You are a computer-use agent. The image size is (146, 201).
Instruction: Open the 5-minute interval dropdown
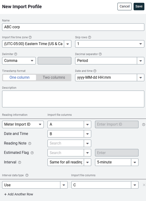coord(117,162)
